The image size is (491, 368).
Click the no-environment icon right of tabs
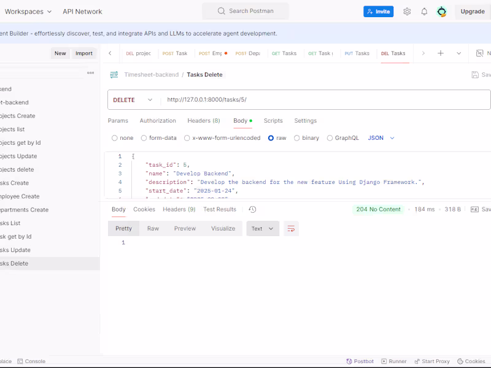pos(479,53)
